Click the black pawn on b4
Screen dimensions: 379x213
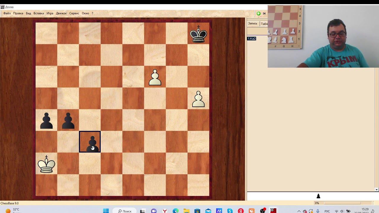[68, 121]
